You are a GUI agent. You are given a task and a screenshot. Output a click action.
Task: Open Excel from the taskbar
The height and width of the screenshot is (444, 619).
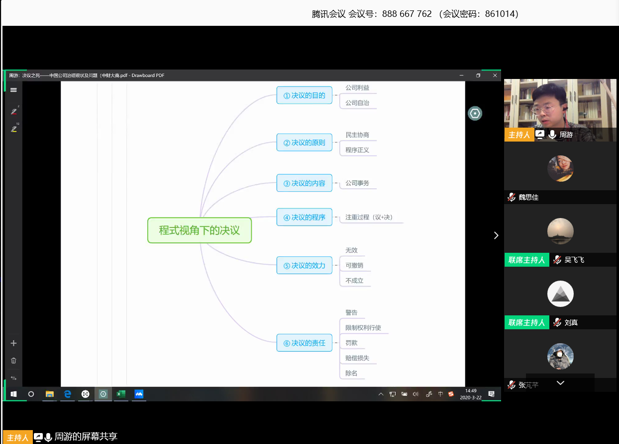pos(120,394)
